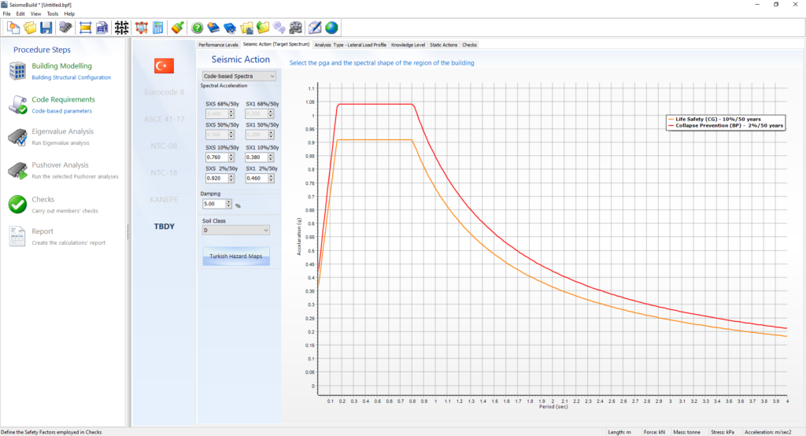Viewport: 806px width, 436px height.
Task: Click the green checkmark Checks step icon
Action: pyautogui.click(x=17, y=205)
